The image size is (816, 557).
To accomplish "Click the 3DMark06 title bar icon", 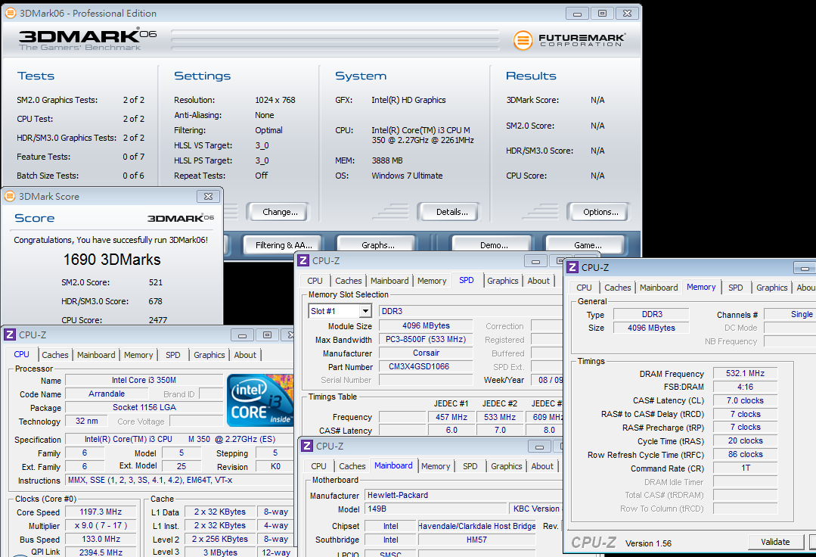I will [x=11, y=13].
